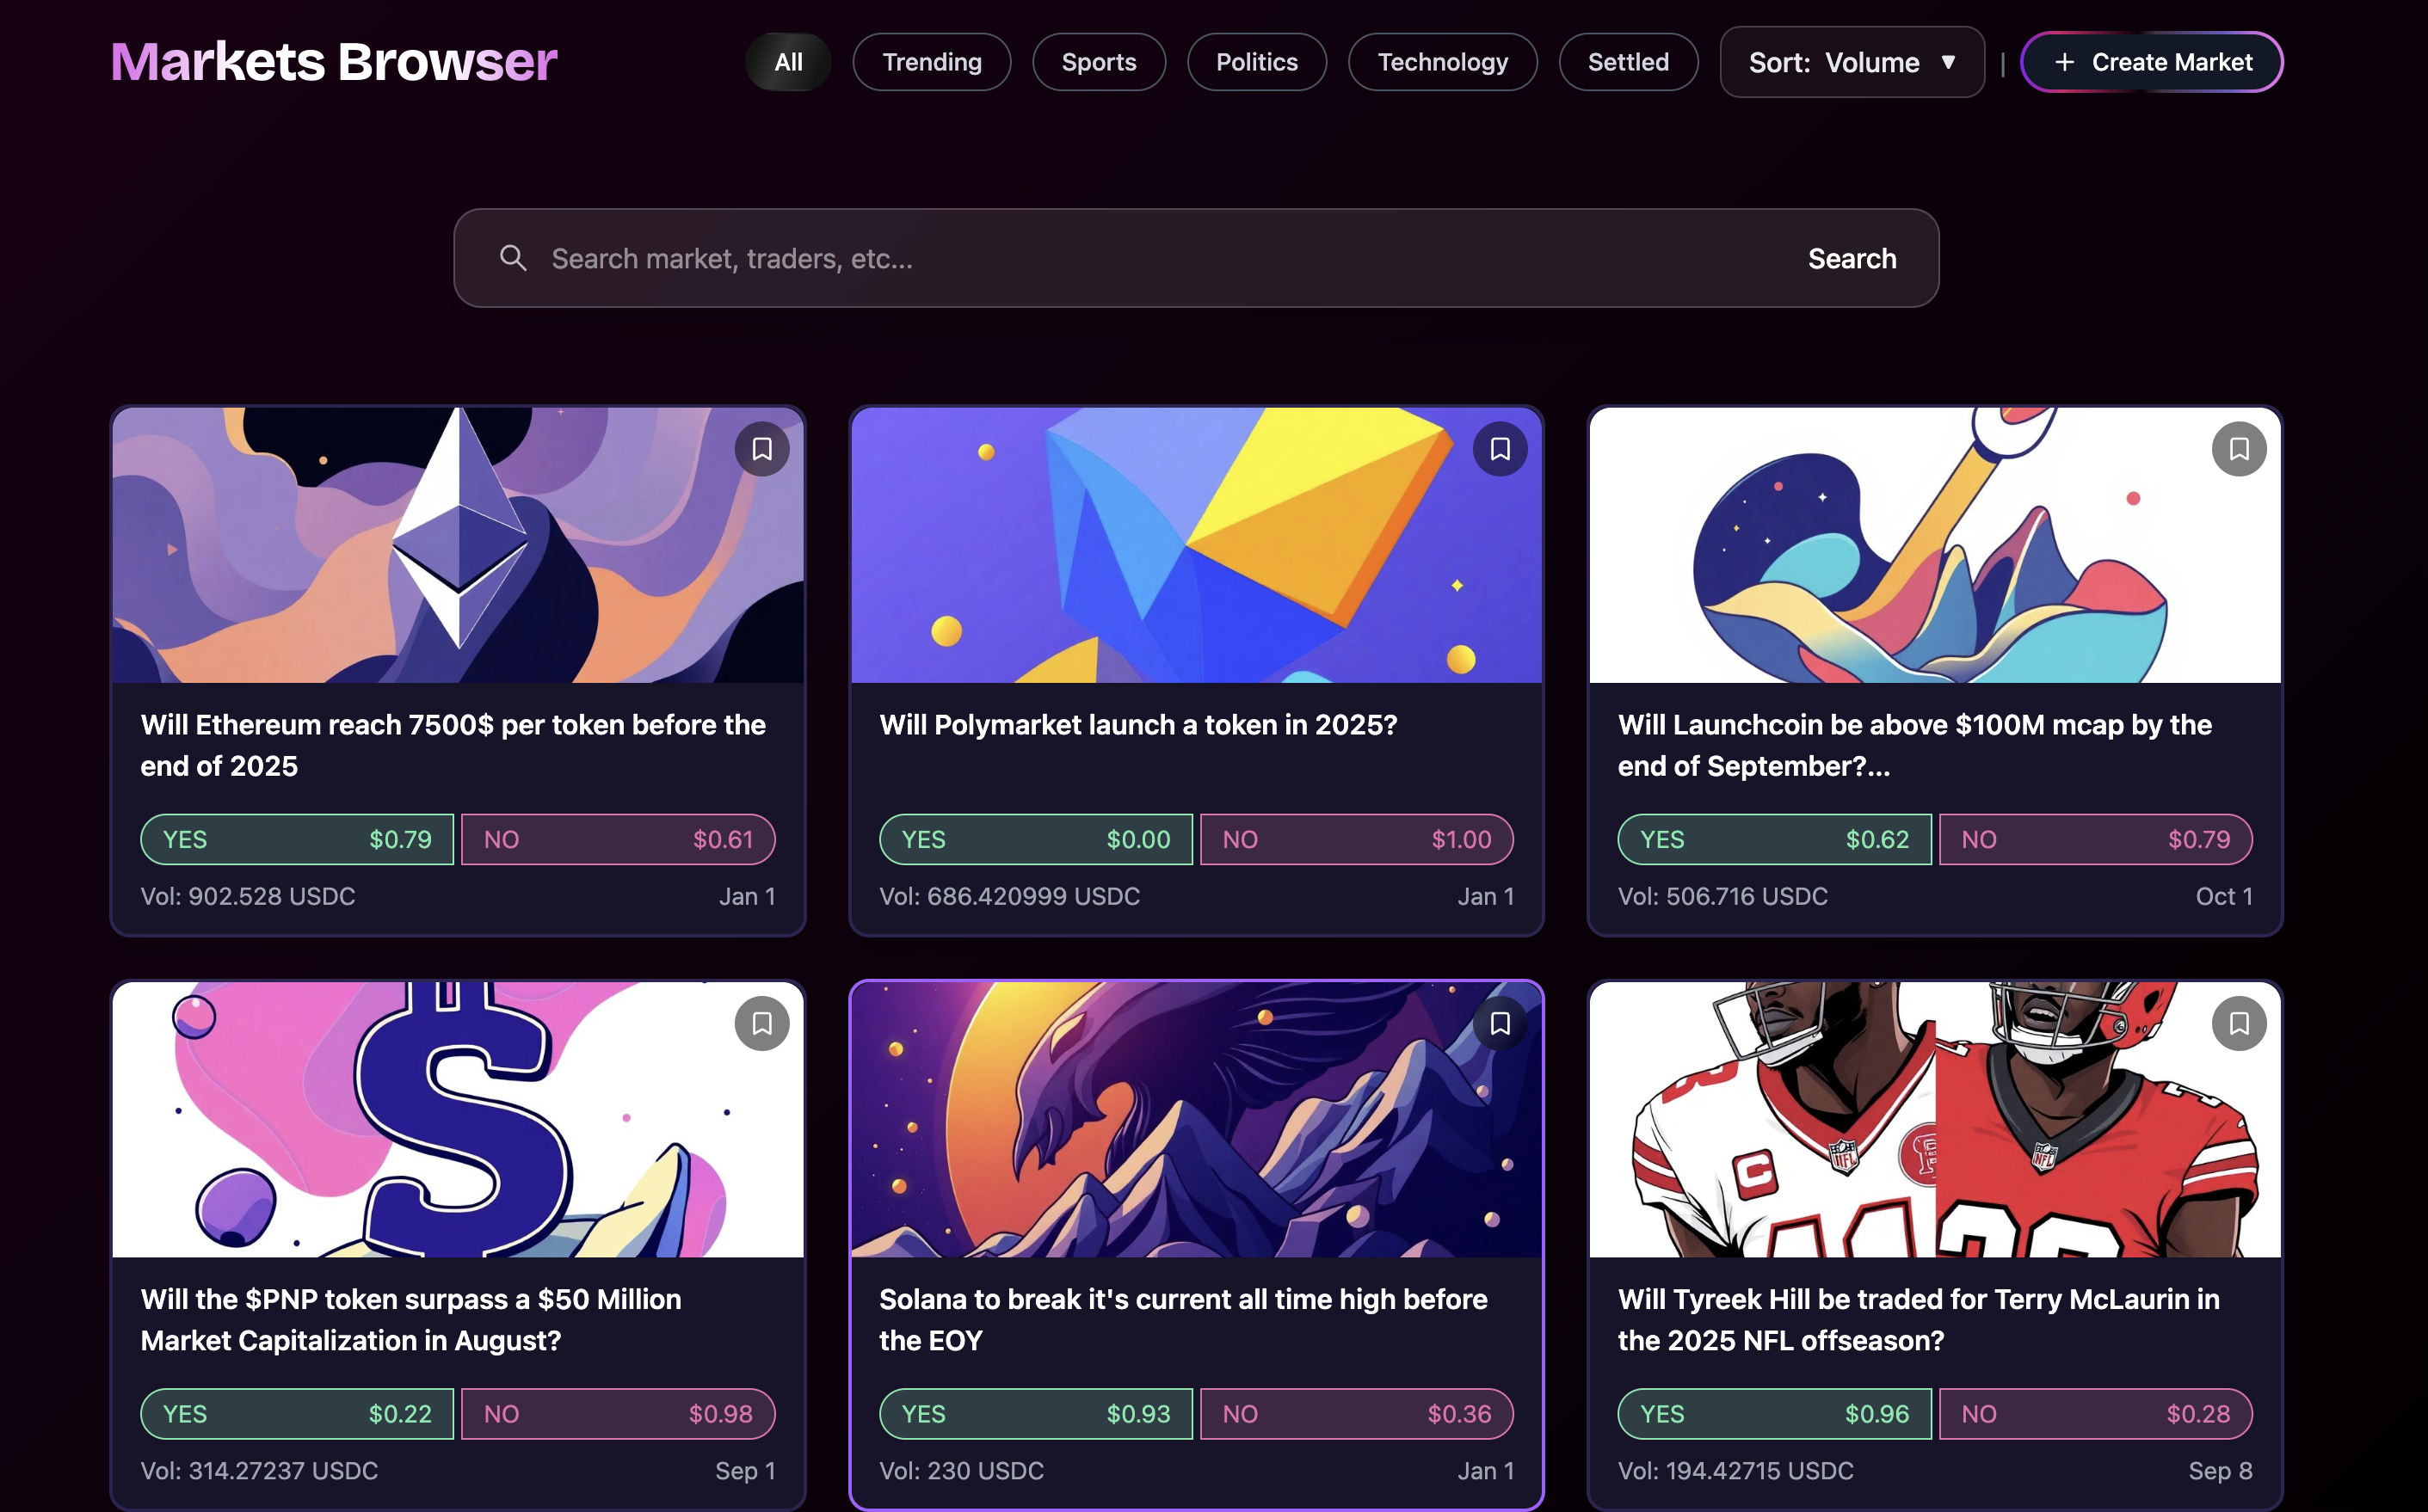
Task: Click the Search button
Action: (1852, 258)
